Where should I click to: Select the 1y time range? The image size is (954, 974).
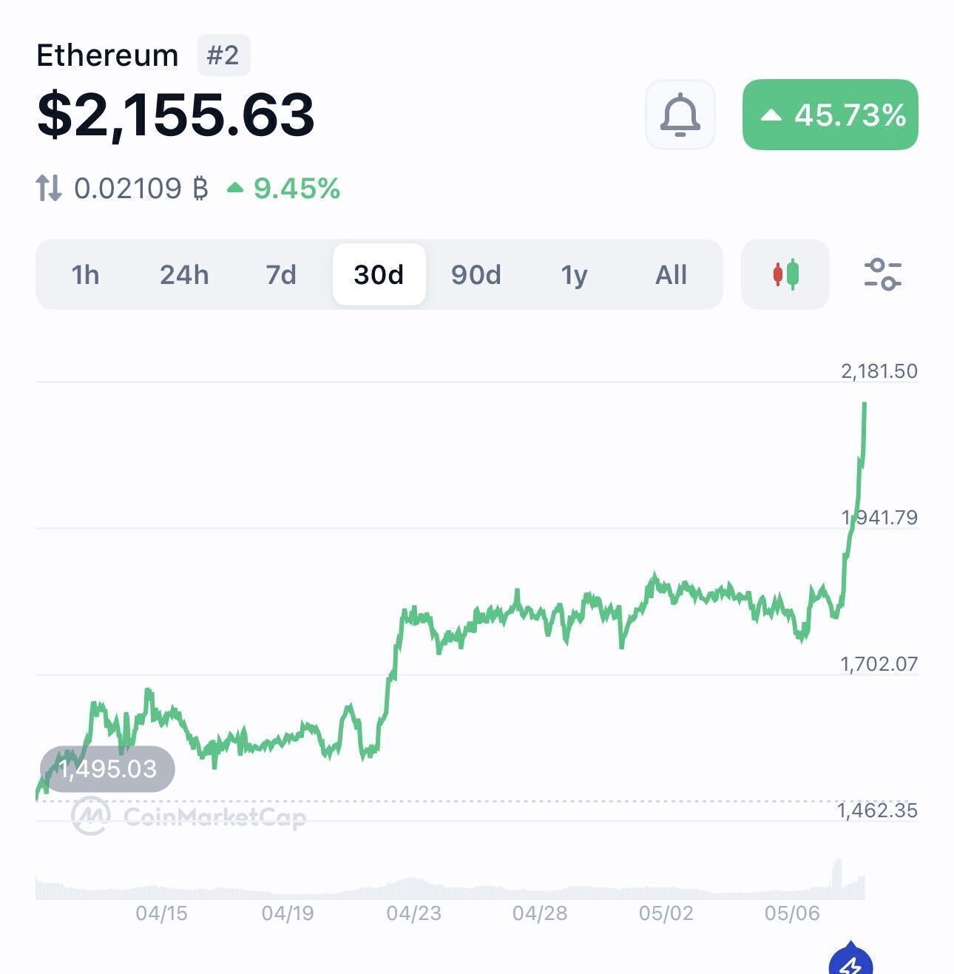point(574,274)
